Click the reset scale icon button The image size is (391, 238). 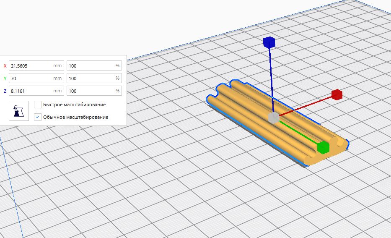point(19,111)
